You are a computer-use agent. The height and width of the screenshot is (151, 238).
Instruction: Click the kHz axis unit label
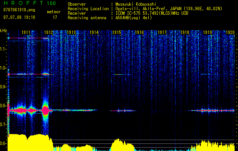[x=3, y=31]
